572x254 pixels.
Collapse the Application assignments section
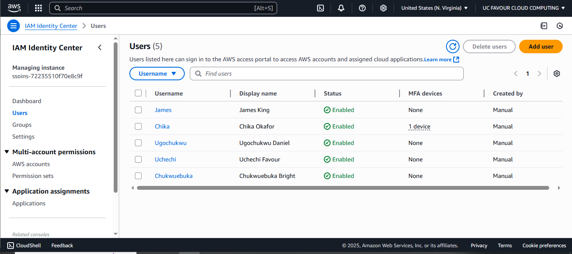tap(7, 191)
